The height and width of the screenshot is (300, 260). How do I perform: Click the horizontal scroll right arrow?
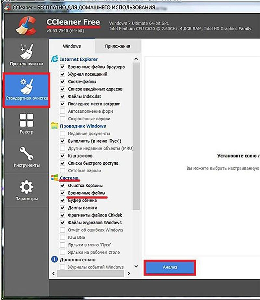click(x=129, y=273)
